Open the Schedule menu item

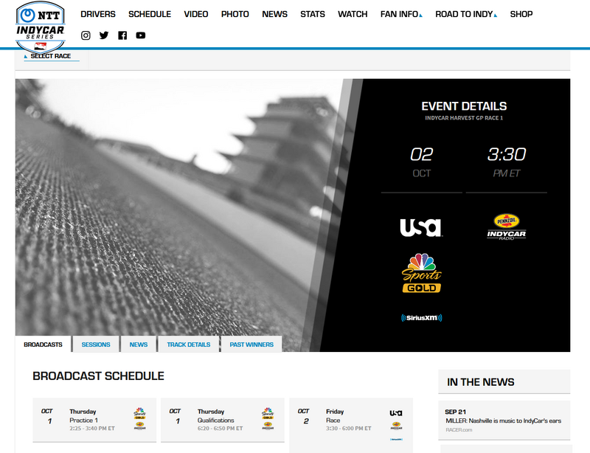pos(150,14)
